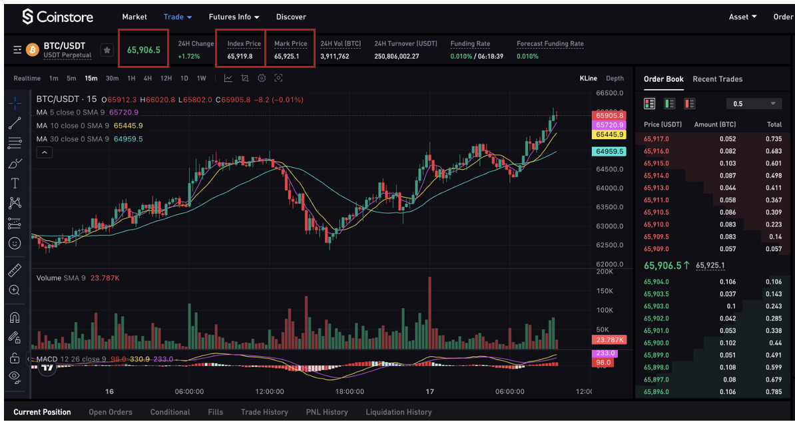The height and width of the screenshot is (422, 795).
Task: Switch to Recent Trades tab
Action: (x=717, y=79)
